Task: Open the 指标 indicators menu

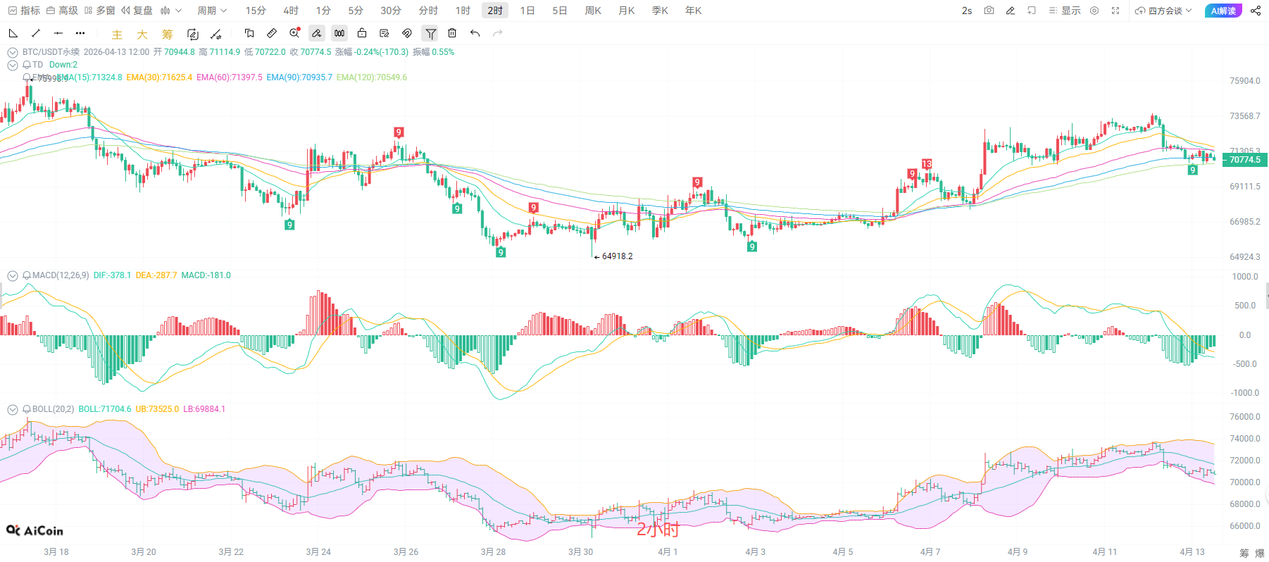Action: [x=24, y=11]
